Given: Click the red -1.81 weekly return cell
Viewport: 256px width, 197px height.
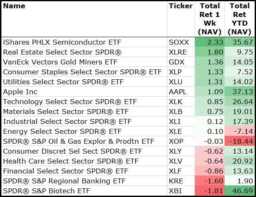Looking at the screenshot, I should [x=210, y=191].
